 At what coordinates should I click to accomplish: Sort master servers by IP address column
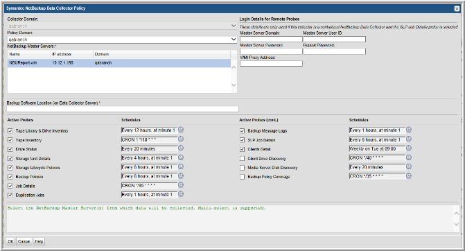pos(71,54)
